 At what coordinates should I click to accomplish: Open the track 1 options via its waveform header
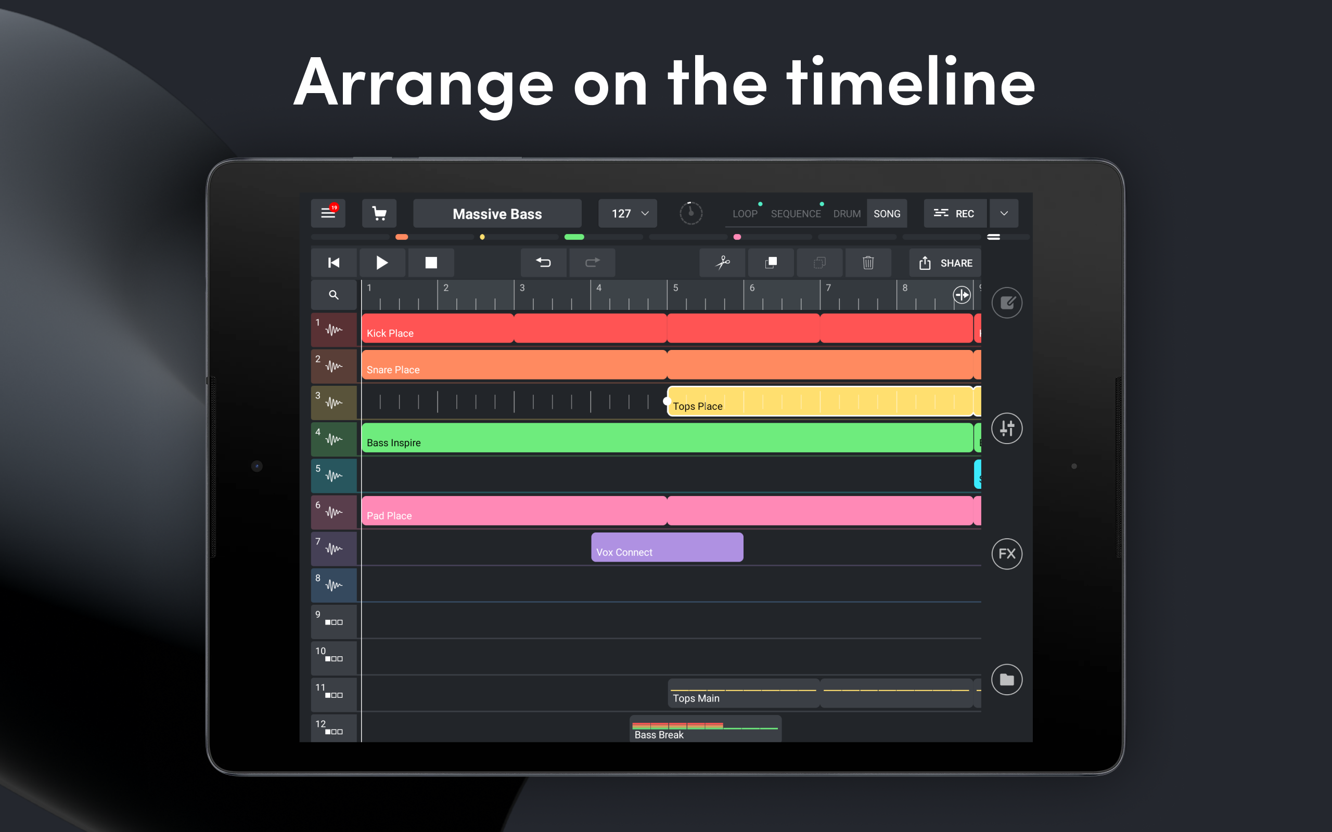pyautogui.click(x=334, y=329)
